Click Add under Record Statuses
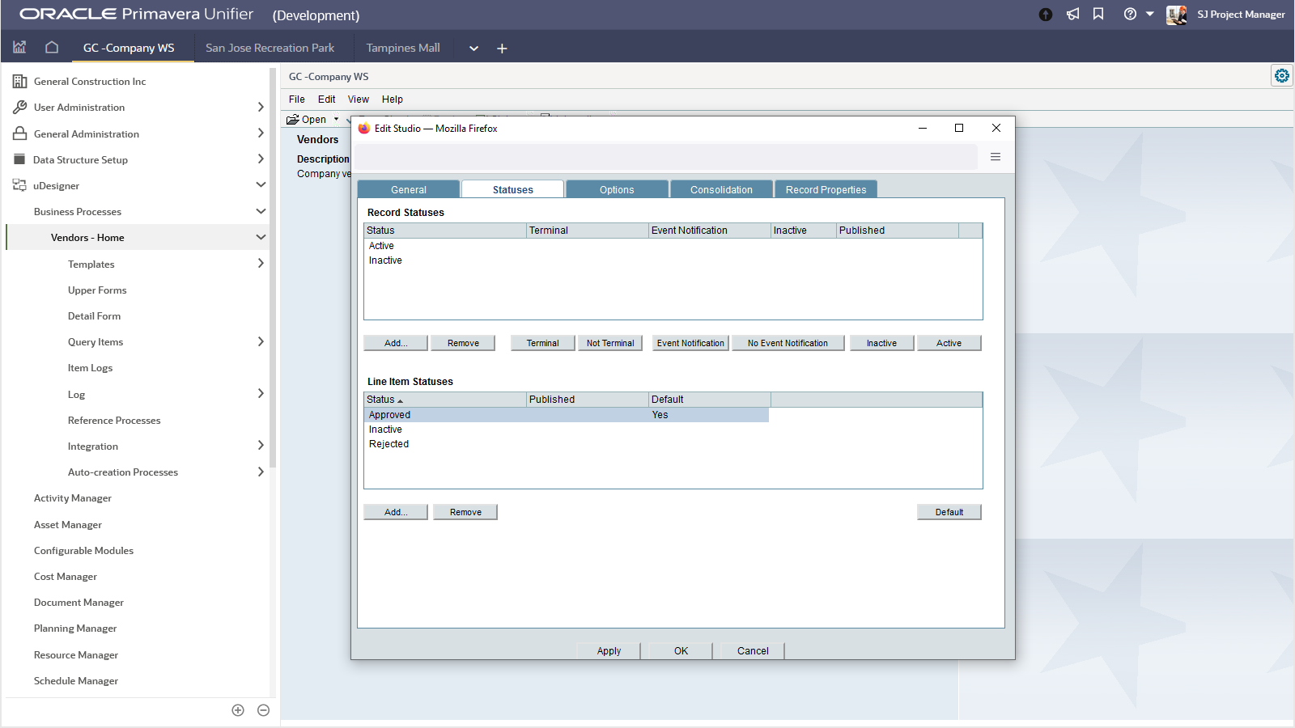1295x728 pixels. (396, 343)
